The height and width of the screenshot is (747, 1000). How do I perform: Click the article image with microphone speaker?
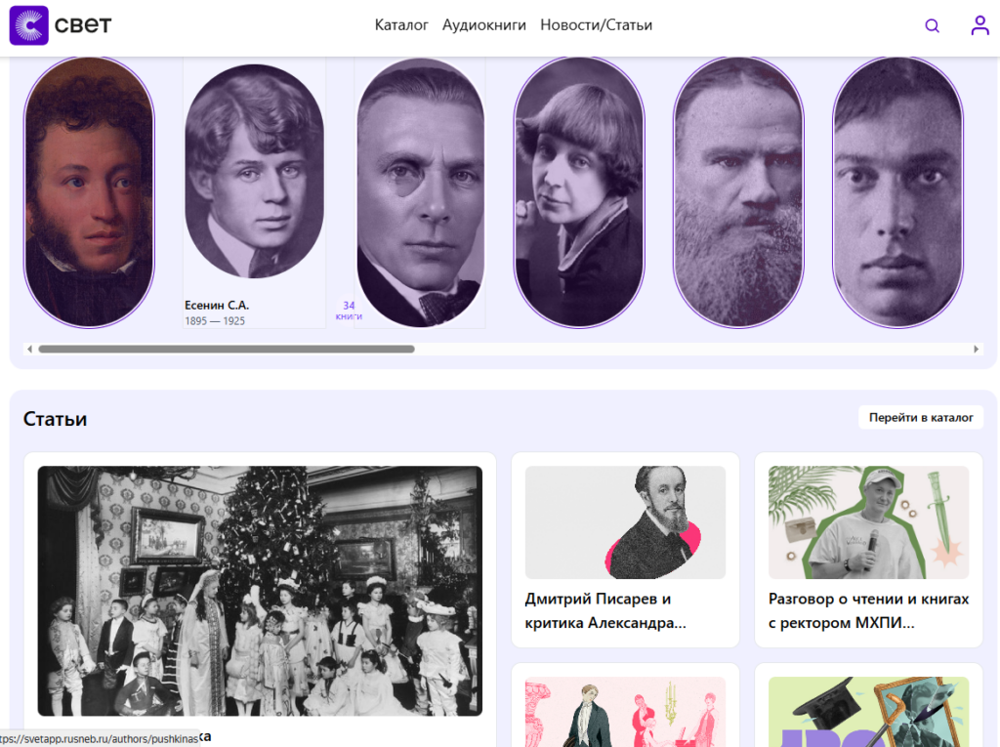click(x=868, y=522)
